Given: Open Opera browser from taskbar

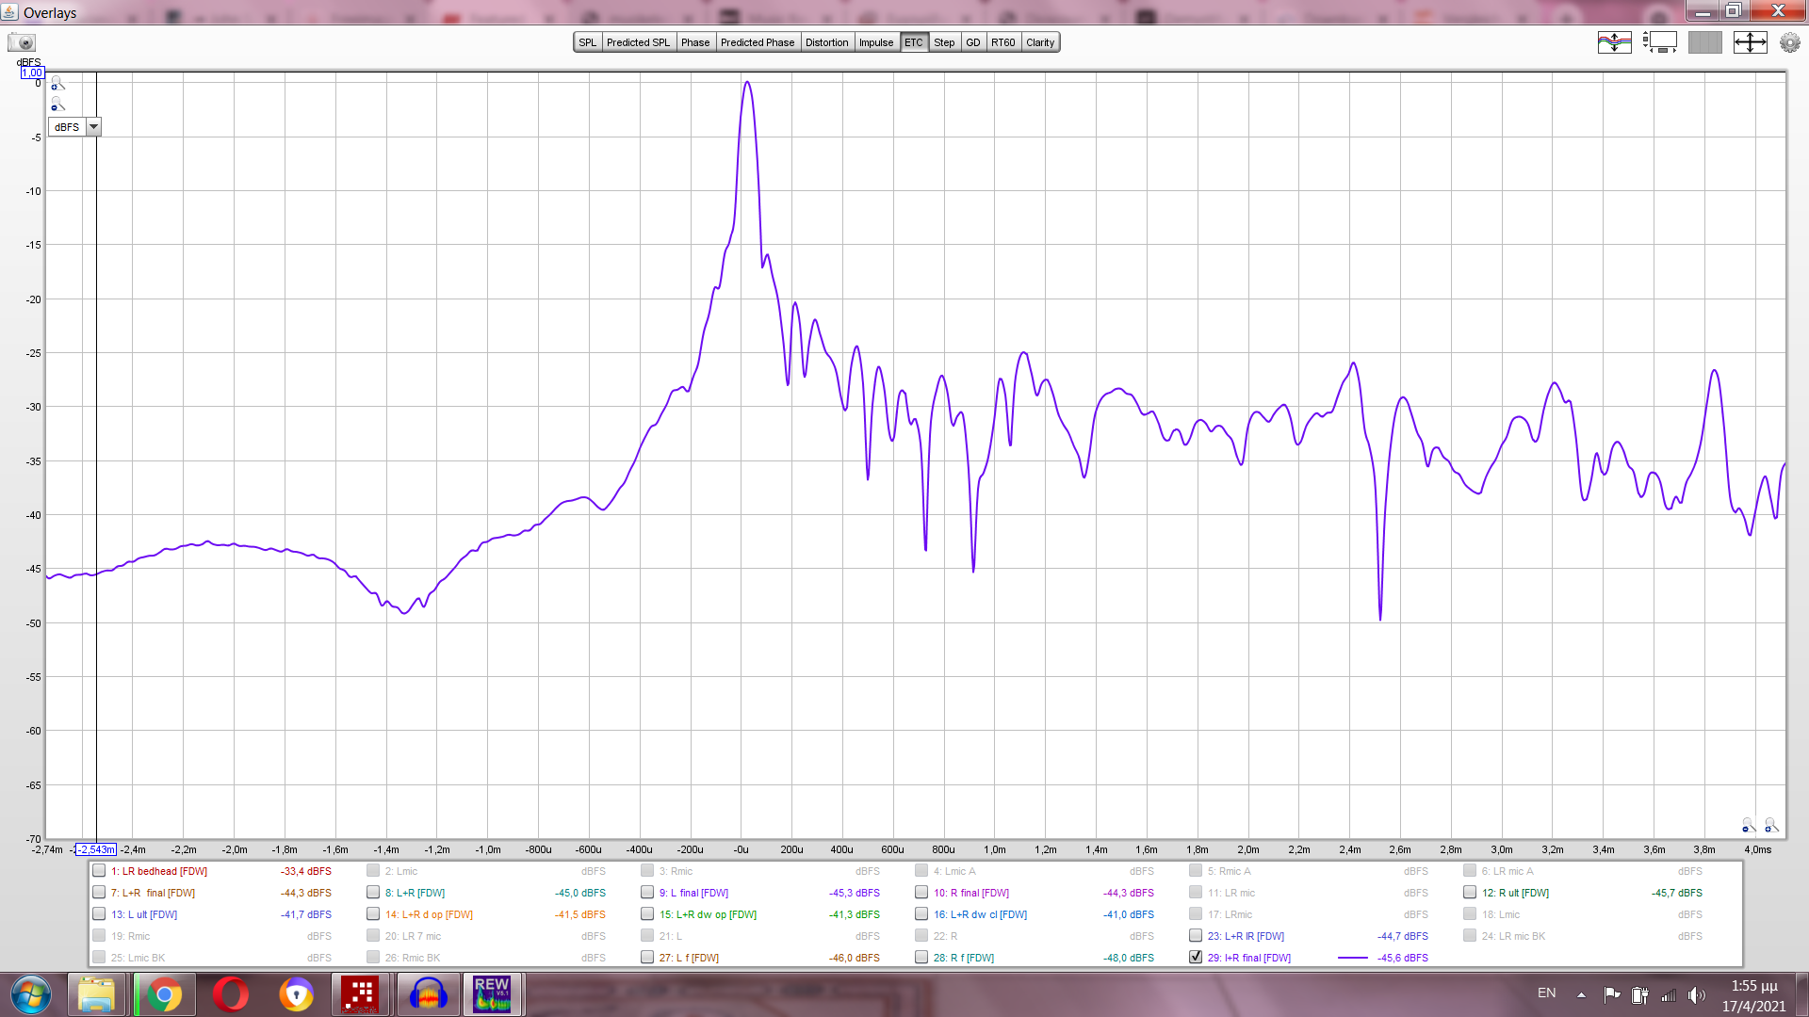Looking at the screenshot, I should 231,994.
